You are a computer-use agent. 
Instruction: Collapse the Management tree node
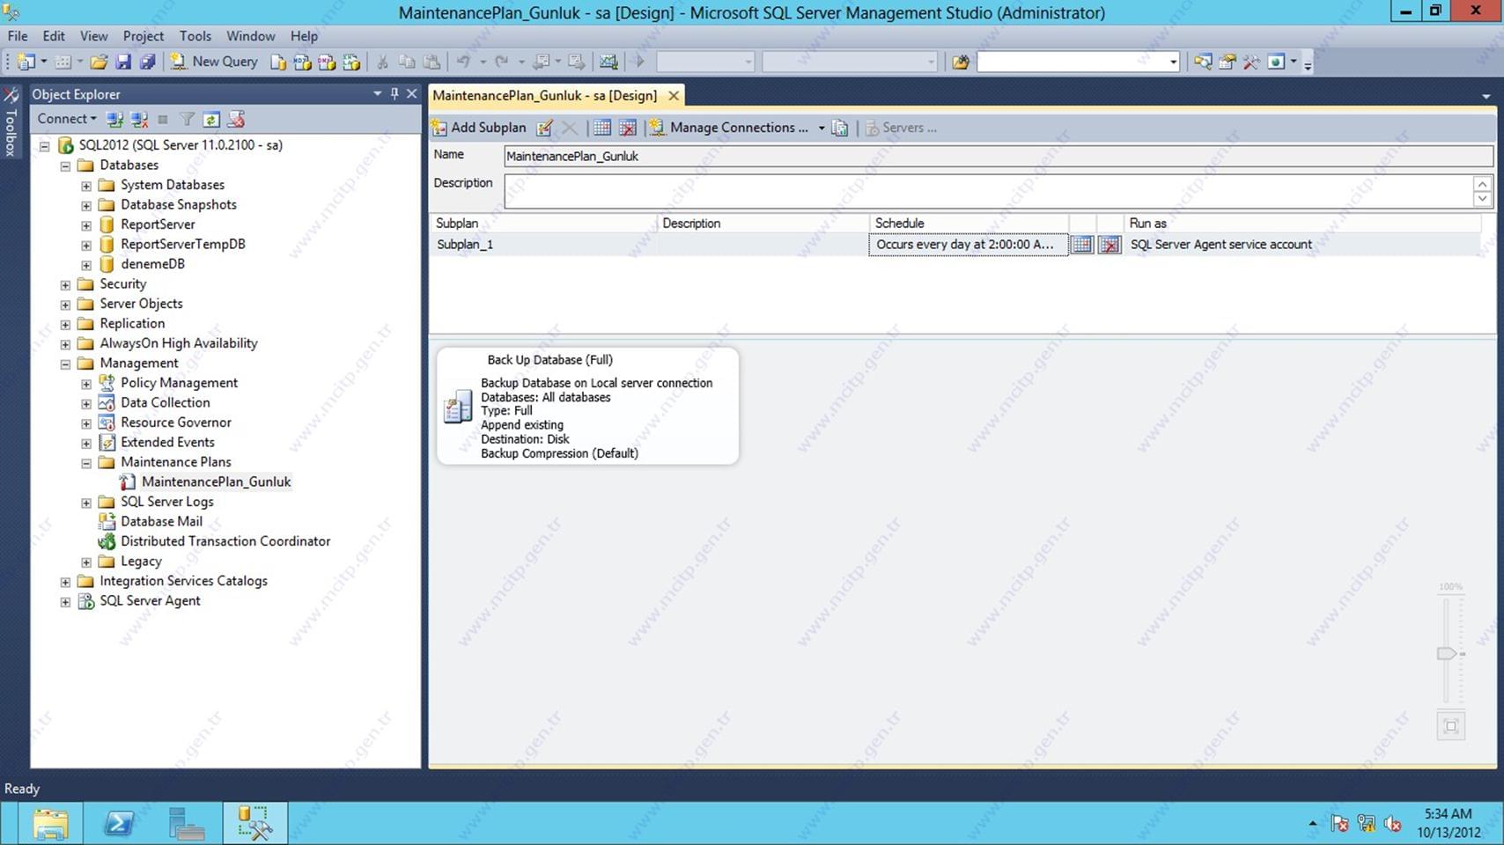click(65, 364)
